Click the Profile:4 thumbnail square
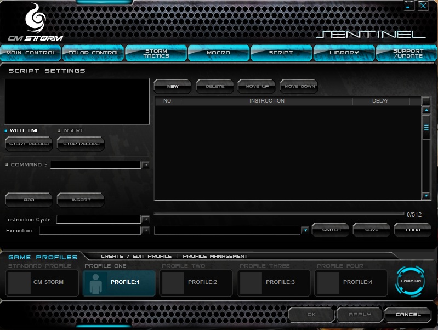The image size is (438, 330). tap(328, 283)
